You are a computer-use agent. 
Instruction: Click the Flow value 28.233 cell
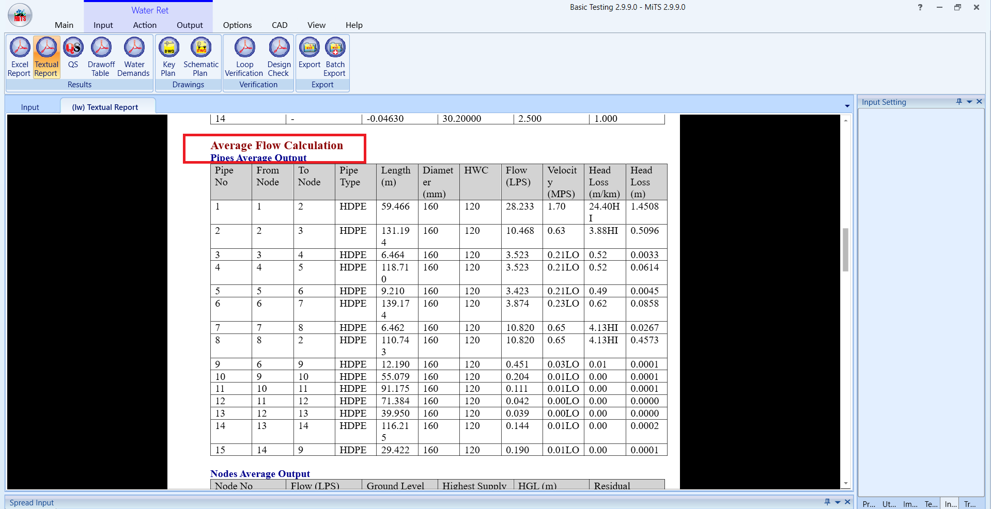coord(522,212)
